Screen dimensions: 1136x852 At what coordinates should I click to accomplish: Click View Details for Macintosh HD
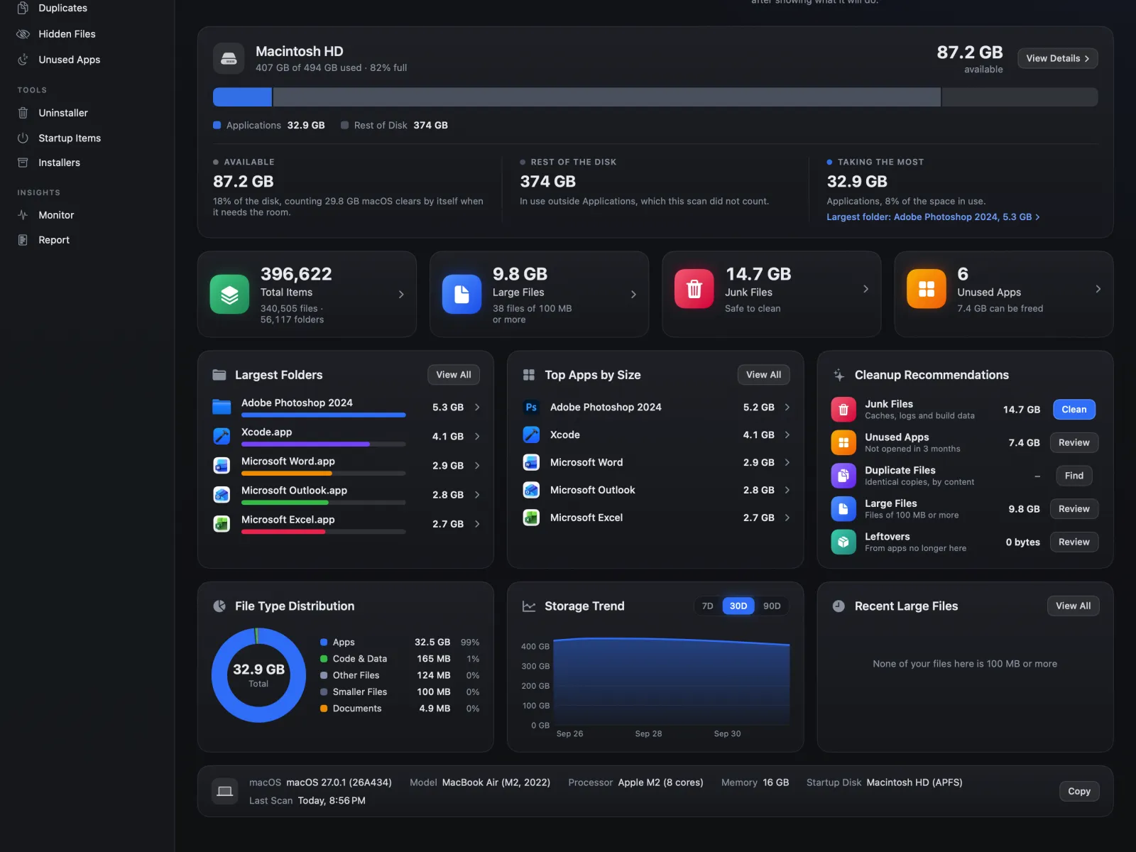coord(1057,58)
